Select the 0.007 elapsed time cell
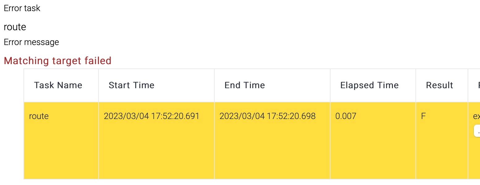This screenshot has height=185, width=480. click(346, 116)
